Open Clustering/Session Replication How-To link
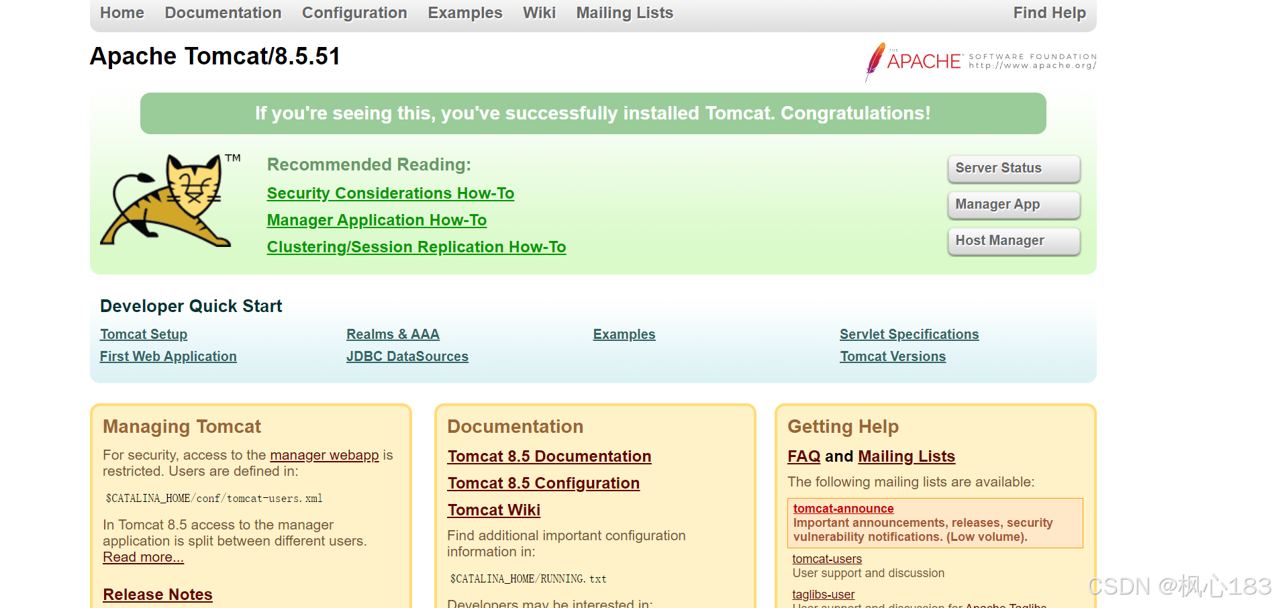Screen dimensions: 1274x608 pos(416,247)
